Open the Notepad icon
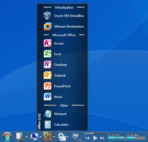The height and width of the screenshot is (142, 148). click(x=48, y=114)
